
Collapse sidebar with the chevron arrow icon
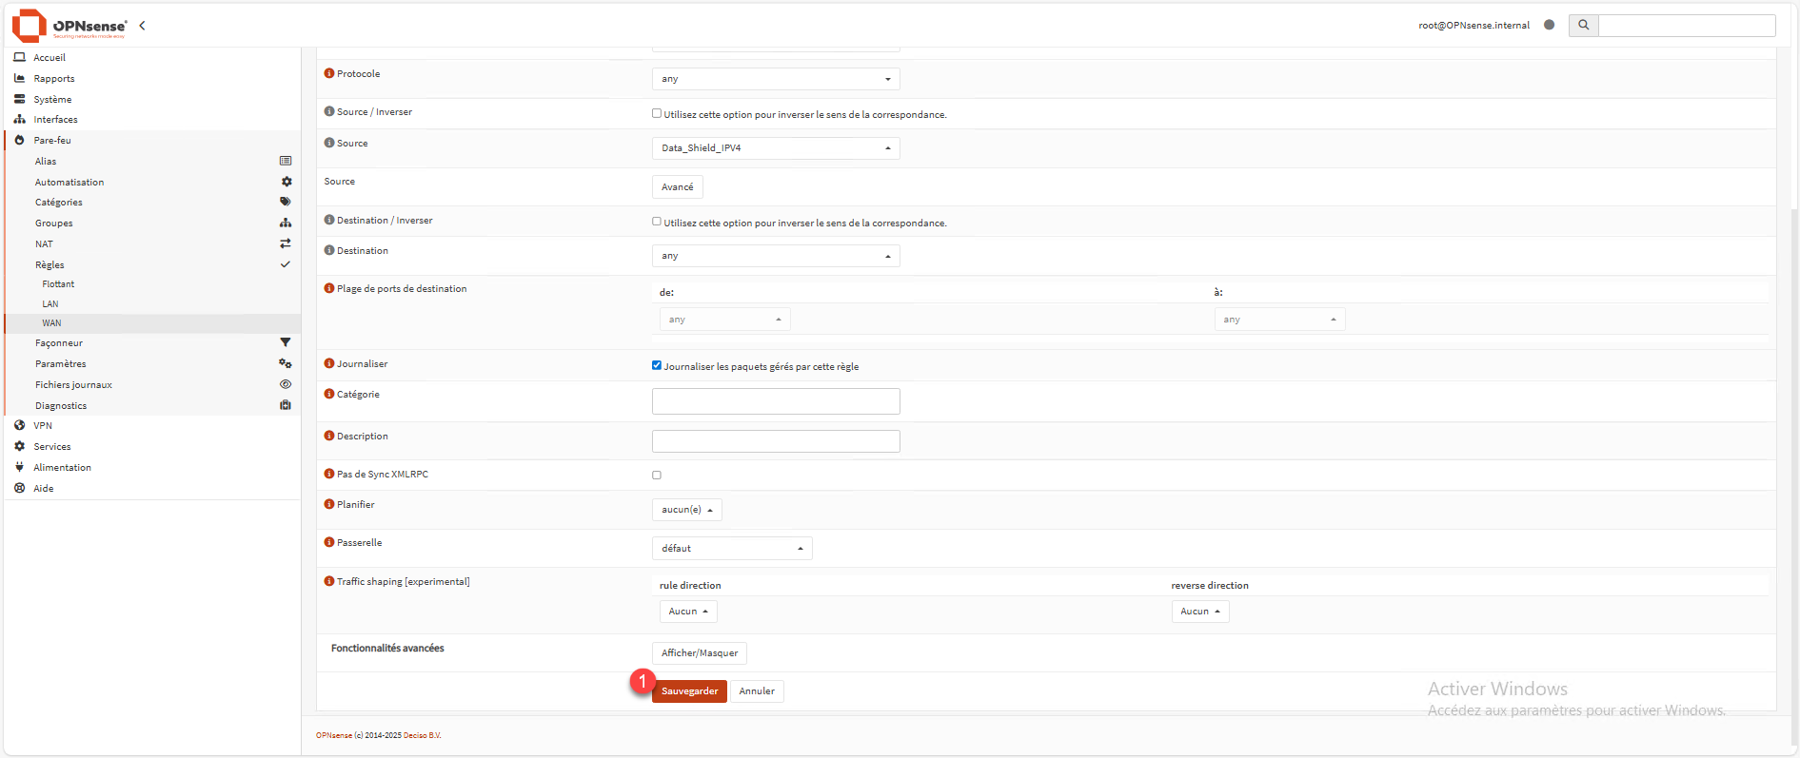pos(142,26)
